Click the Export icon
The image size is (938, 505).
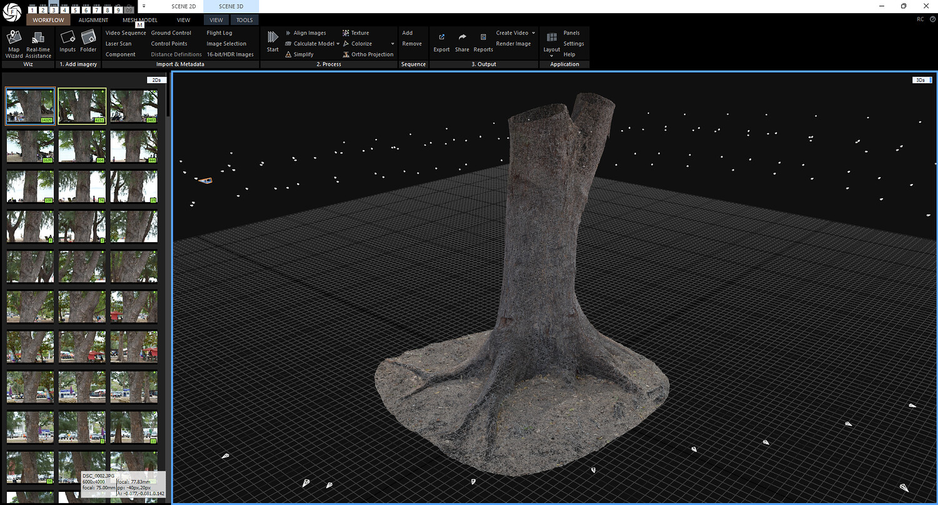(441, 38)
